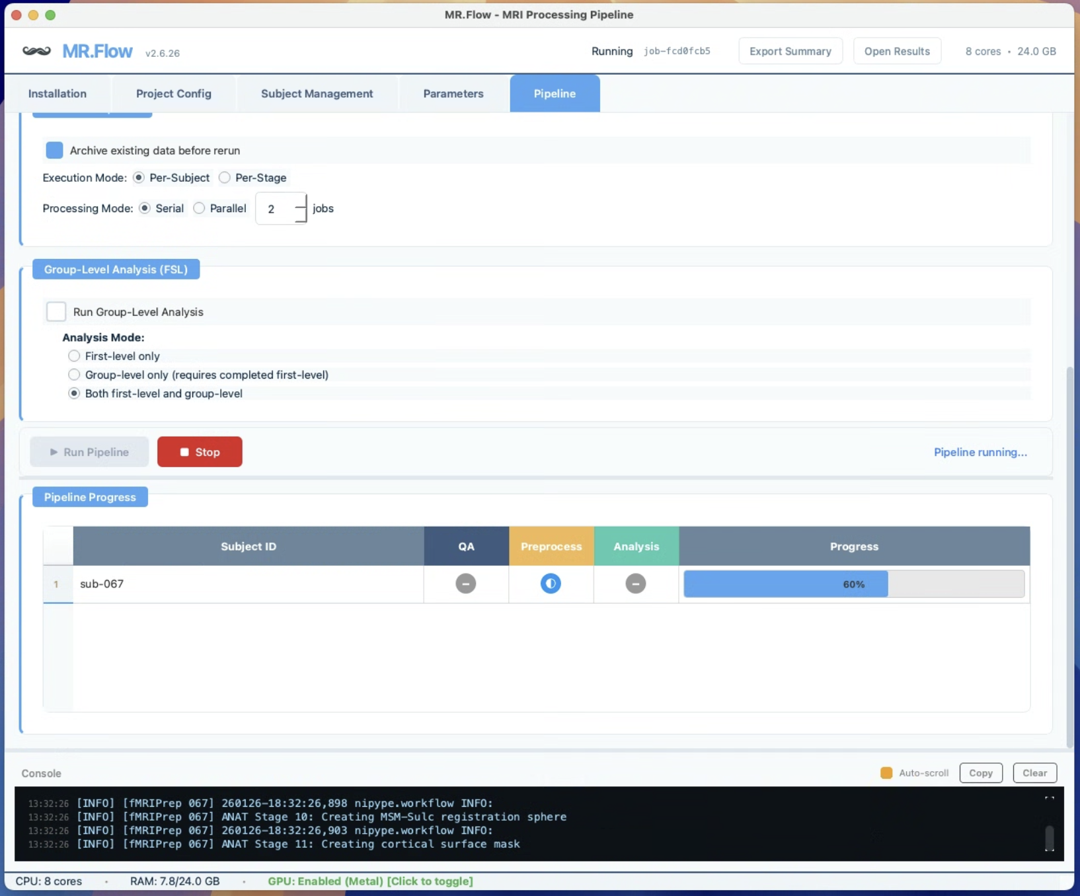Click the stop square icon inside Stop button

pos(184,452)
